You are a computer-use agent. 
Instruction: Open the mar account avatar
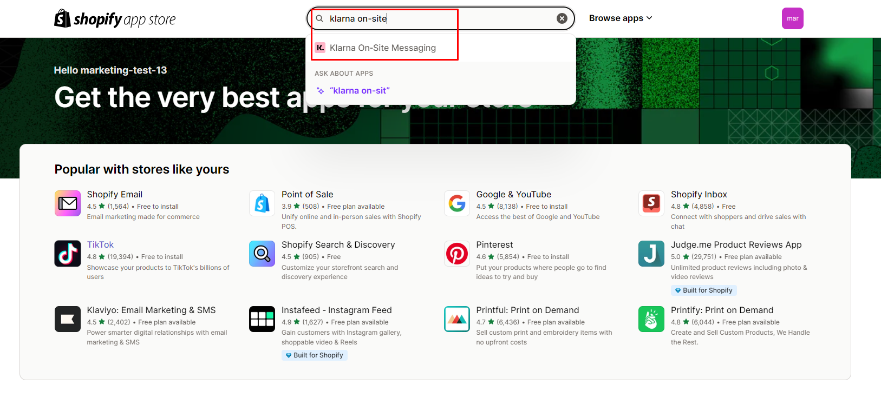tap(793, 18)
